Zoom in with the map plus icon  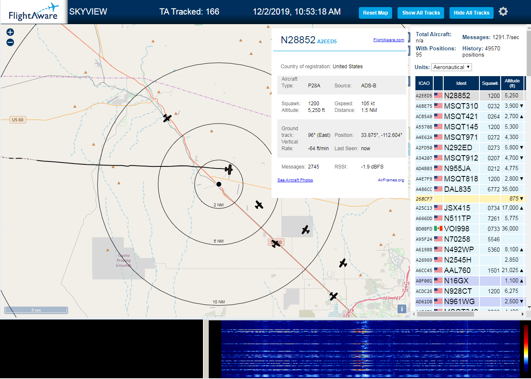(10, 32)
